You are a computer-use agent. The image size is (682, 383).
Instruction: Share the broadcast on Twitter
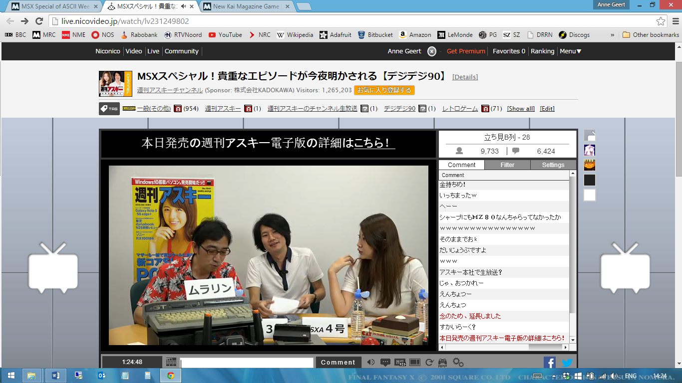[567, 363]
